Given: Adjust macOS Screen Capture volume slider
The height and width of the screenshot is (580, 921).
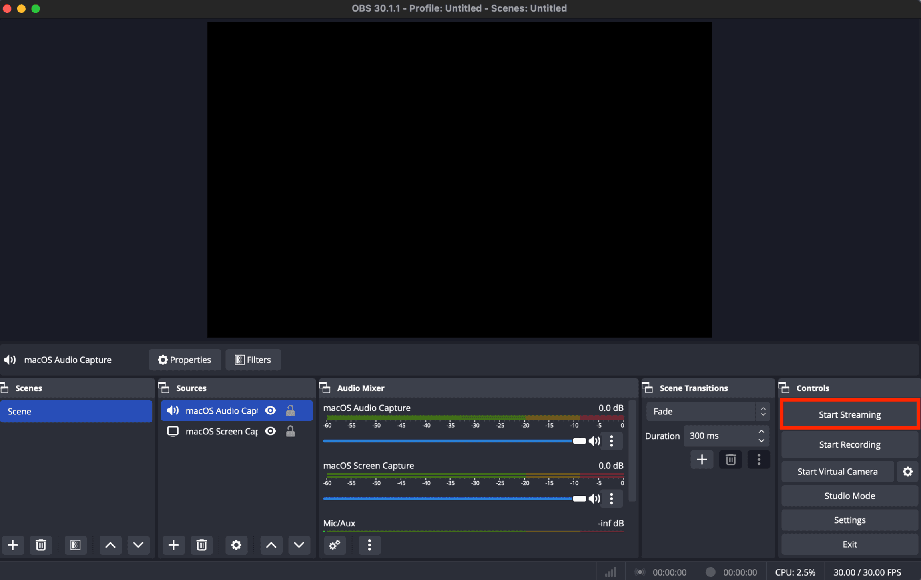Looking at the screenshot, I should [x=454, y=498].
